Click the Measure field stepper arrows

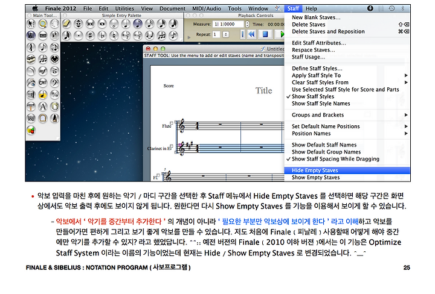click(x=247, y=24)
